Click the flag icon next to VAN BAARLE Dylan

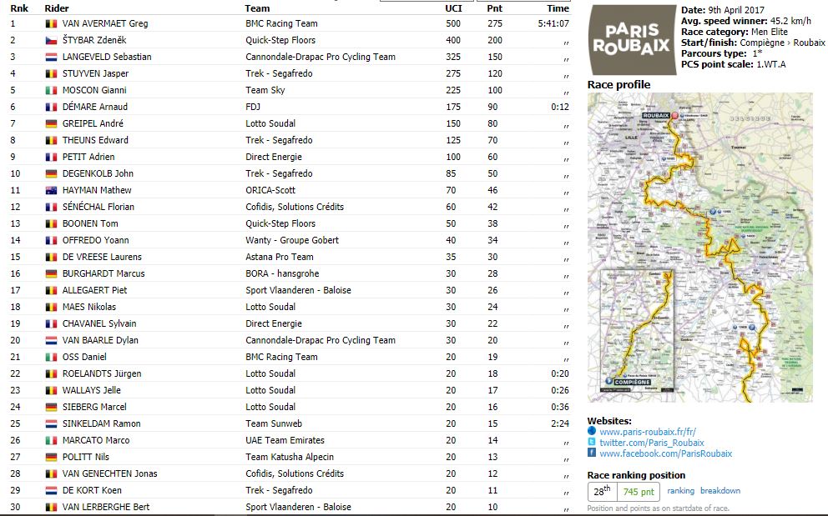[51, 340]
